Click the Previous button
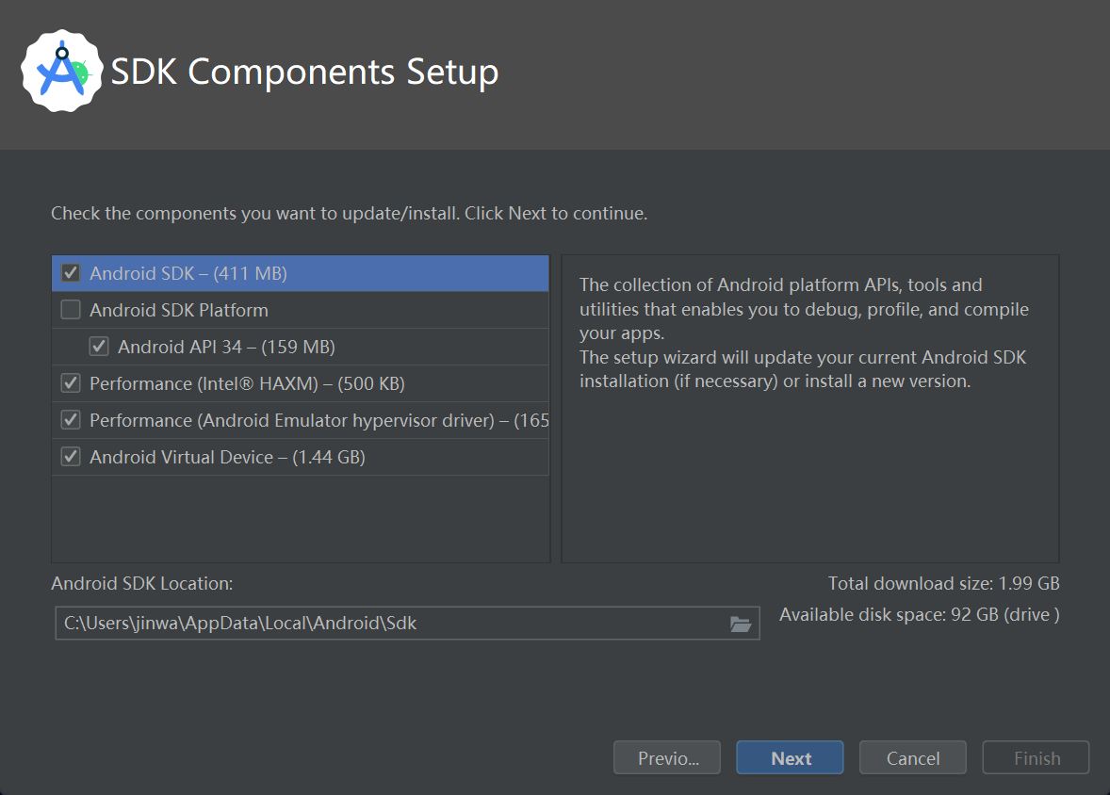Image resolution: width=1110 pixels, height=795 pixels. (x=667, y=757)
